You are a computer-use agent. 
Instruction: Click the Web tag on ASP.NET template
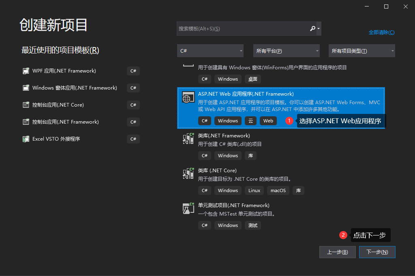click(x=268, y=121)
